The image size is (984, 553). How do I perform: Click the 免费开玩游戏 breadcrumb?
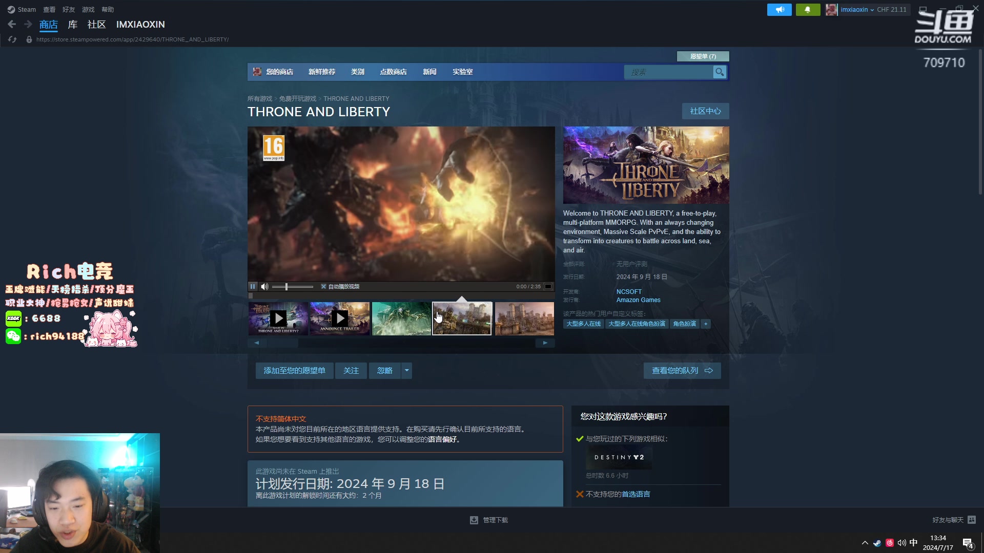click(298, 99)
